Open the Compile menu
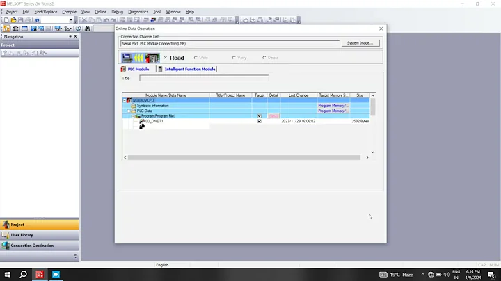Viewport: 501px width, 281px height. click(69, 12)
